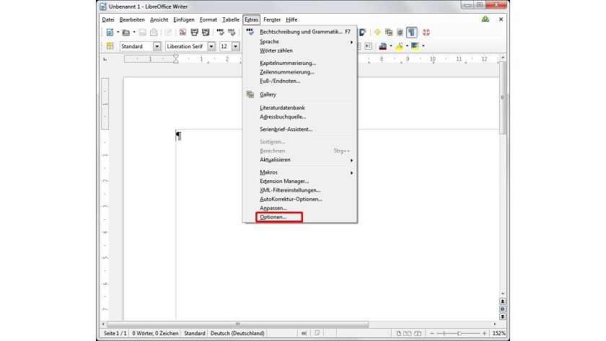
Task: Click the Highlighting icon
Action: (399, 46)
